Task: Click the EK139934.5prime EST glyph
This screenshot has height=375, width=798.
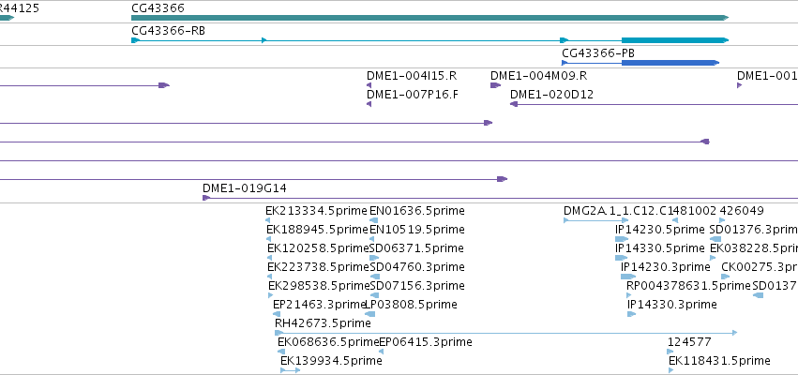Action: click(290, 370)
